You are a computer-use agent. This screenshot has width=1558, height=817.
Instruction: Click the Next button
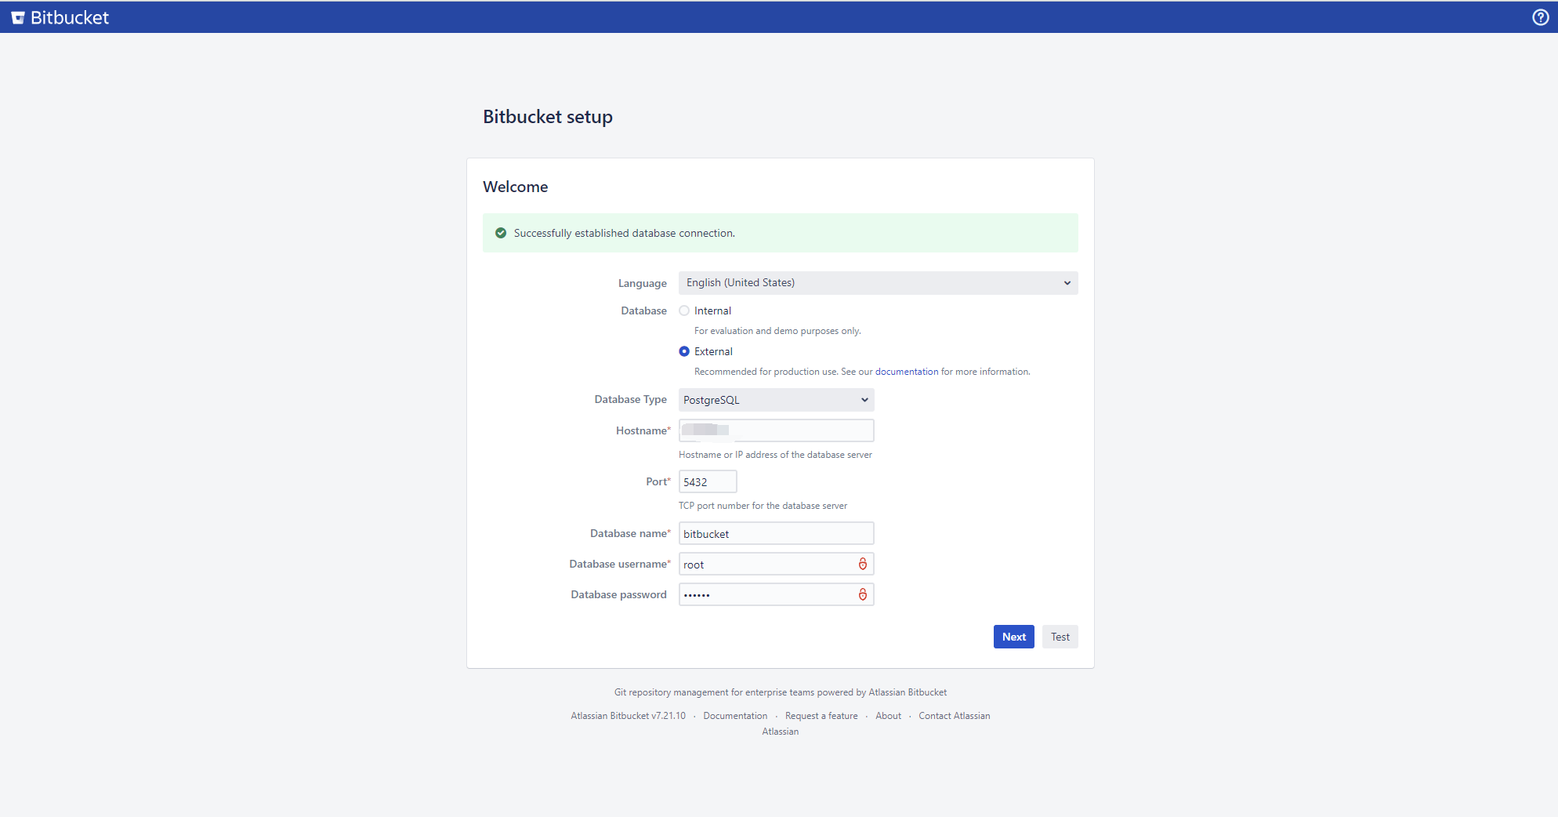pos(1013,637)
